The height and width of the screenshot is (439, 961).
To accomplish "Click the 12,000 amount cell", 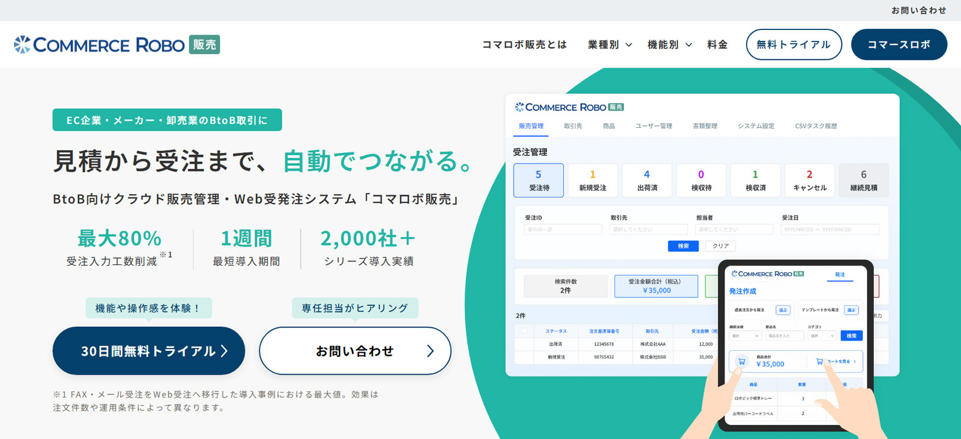I will click(x=706, y=344).
